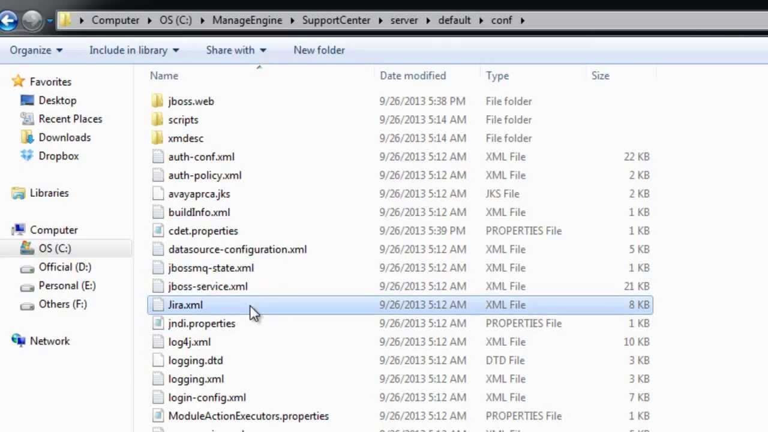The image size is (768, 432).
Task: Expand arrow after SupportCenter in breadcrumb
Action: 380,20
